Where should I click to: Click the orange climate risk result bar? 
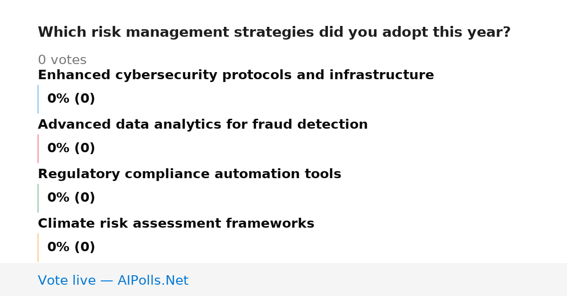point(38,247)
